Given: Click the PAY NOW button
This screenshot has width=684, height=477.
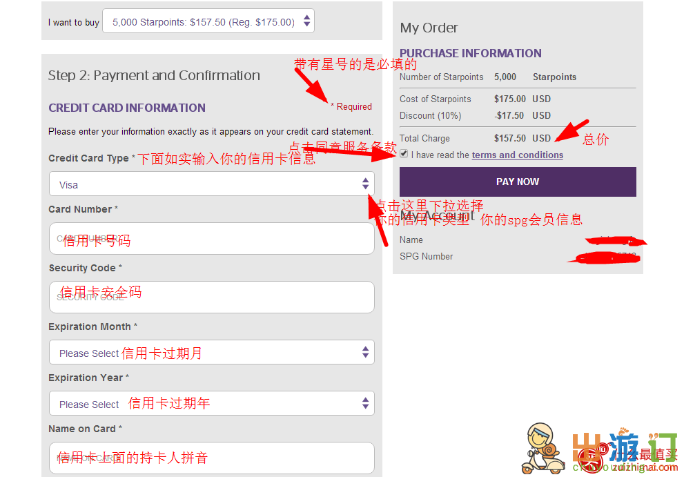Looking at the screenshot, I should pyautogui.click(x=518, y=182).
